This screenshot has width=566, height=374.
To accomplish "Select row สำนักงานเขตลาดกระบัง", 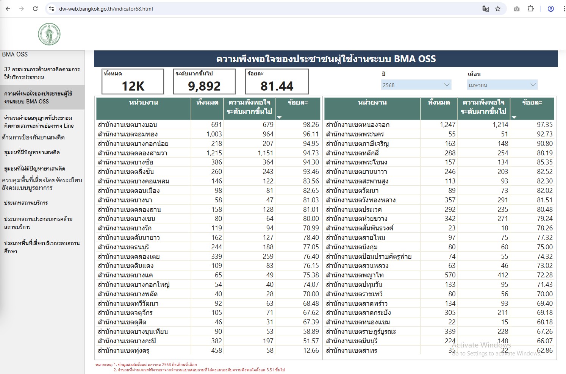I will tap(439, 313).
